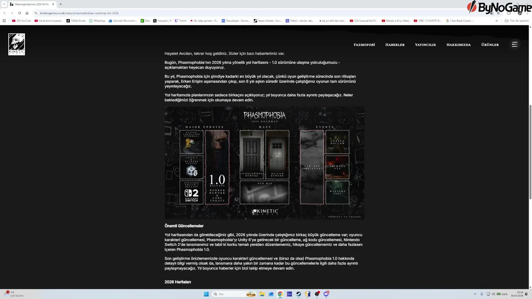Viewport: 532px width, 299px height.
Task: Open the browser home page
Action: (27, 13)
